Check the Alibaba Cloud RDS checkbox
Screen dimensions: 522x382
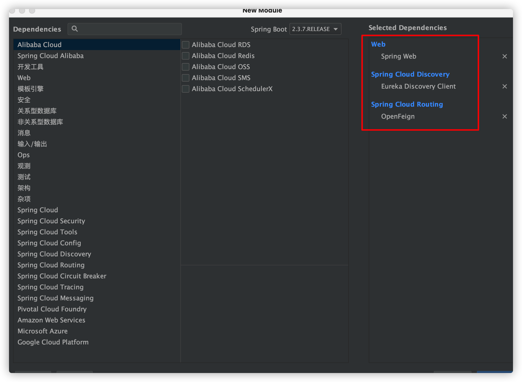(x=185, y=45)
